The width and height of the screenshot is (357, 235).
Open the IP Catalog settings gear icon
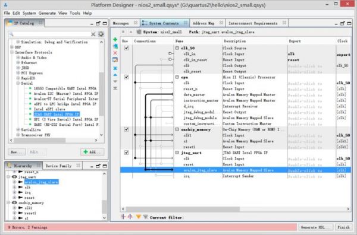pyautogui.click(x=101, y=34)
